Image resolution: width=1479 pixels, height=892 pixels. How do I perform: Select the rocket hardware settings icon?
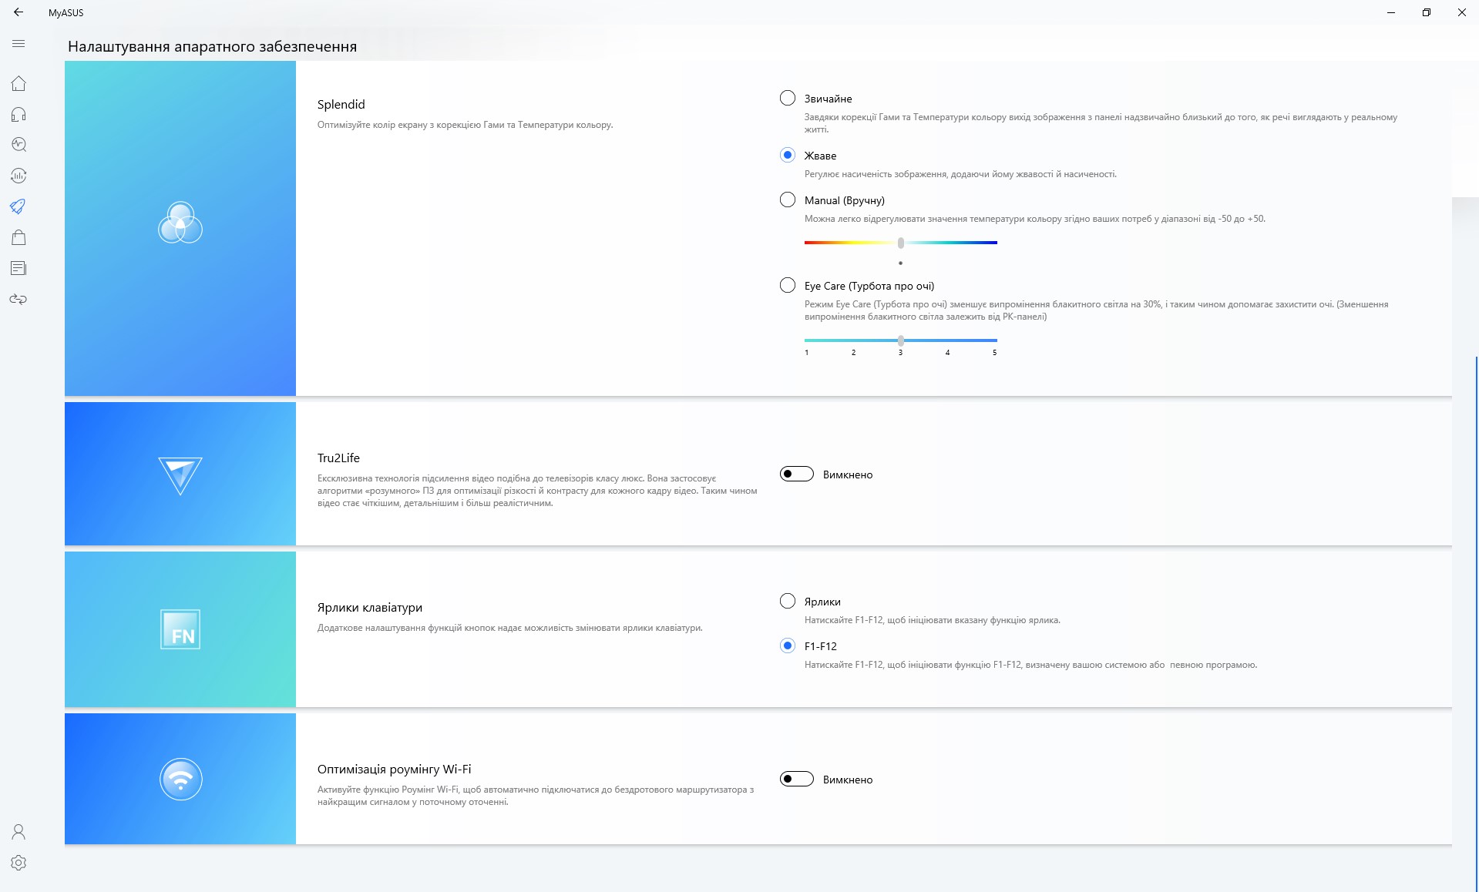coord(18,206)
